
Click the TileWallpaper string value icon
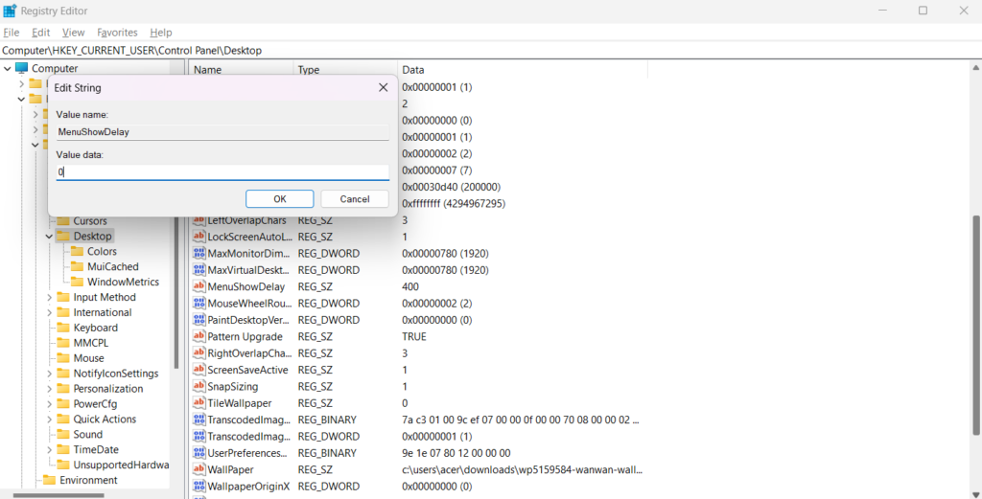pyautogui.click(x=199, y=403)
